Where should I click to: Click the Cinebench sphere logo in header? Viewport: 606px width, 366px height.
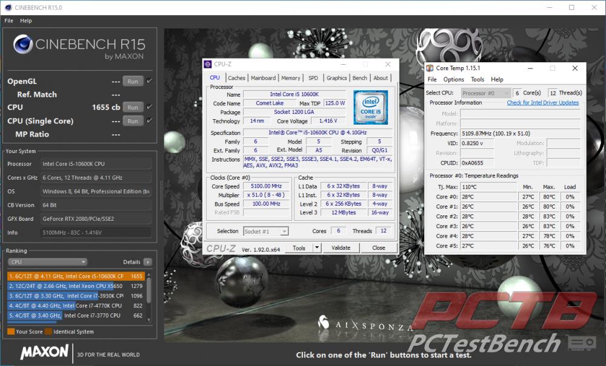[23, 44]
